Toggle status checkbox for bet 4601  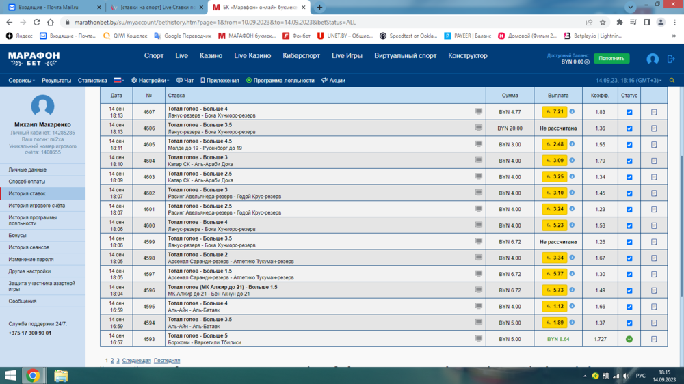pos(629,209)
